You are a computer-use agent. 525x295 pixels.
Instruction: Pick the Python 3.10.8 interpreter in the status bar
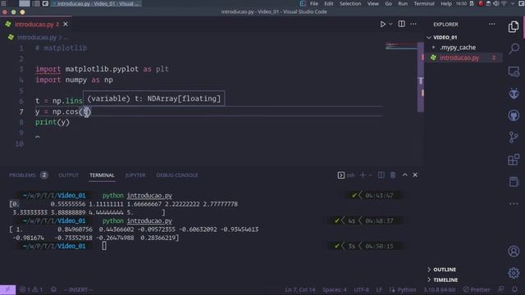click(x=439, y=290)
